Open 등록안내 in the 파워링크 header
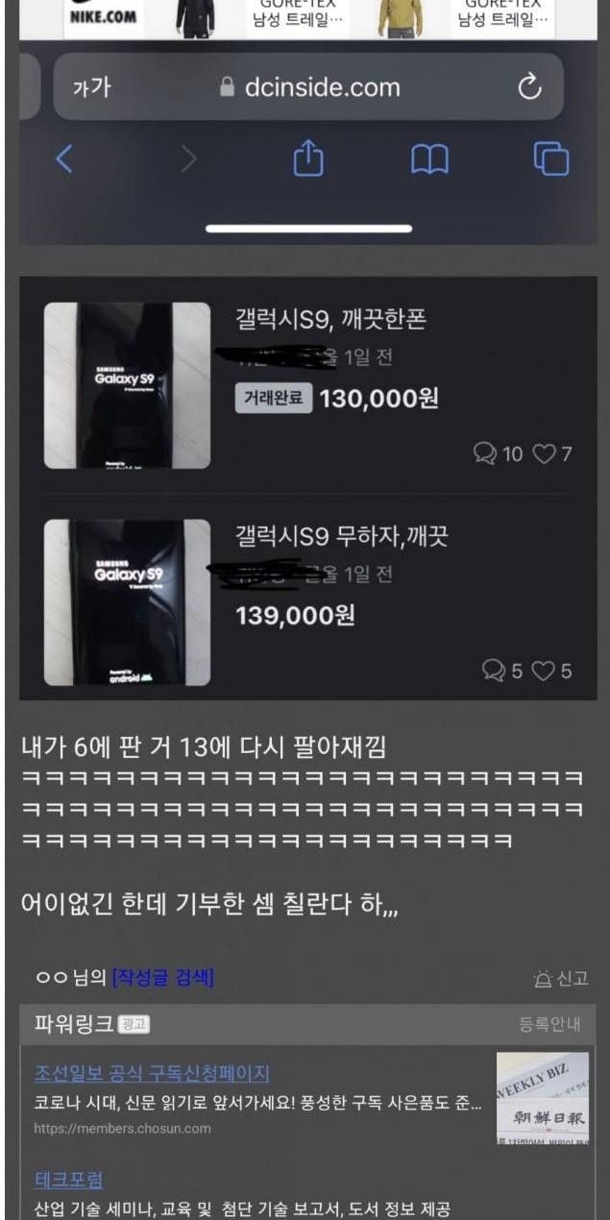610x1220 pixels. (549, 1025)
